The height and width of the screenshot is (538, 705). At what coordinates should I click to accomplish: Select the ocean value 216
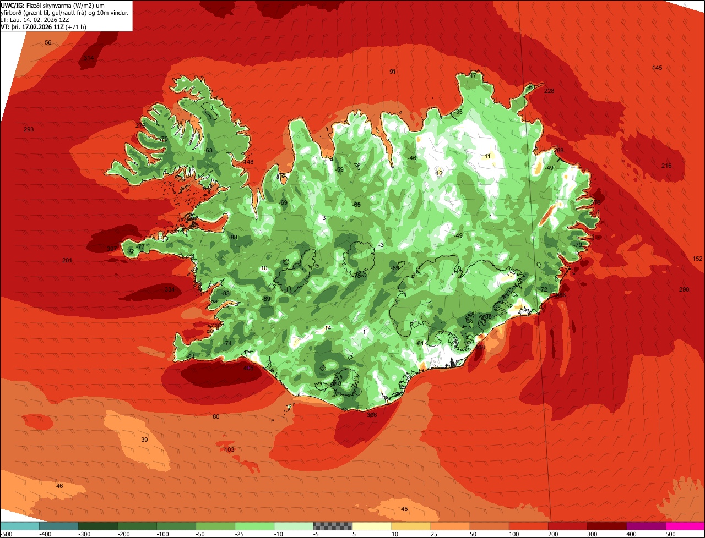click(x=666, y=166)
